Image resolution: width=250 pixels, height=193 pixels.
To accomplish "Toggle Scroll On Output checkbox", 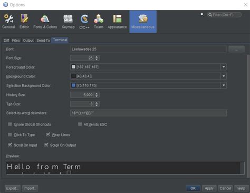I will click(x=46, y=145).
